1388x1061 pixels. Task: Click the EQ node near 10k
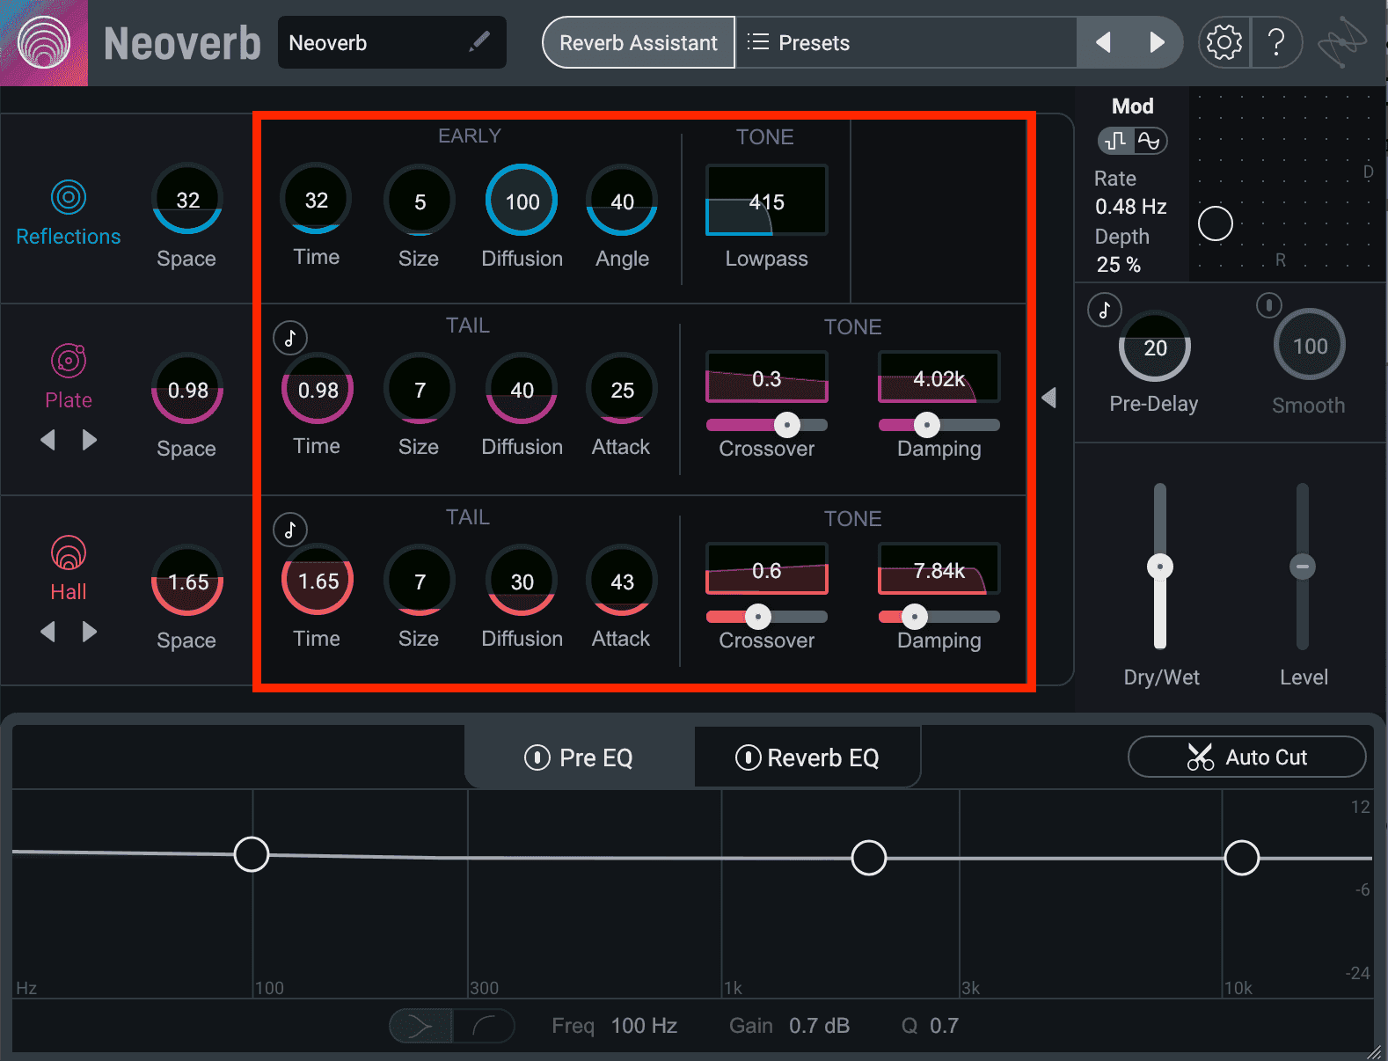pyautogui.click(x=1242, y=858)
